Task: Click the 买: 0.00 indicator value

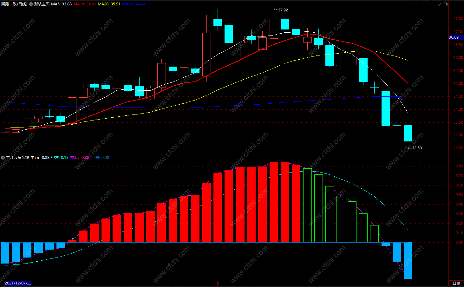Action: pos(102,158)
